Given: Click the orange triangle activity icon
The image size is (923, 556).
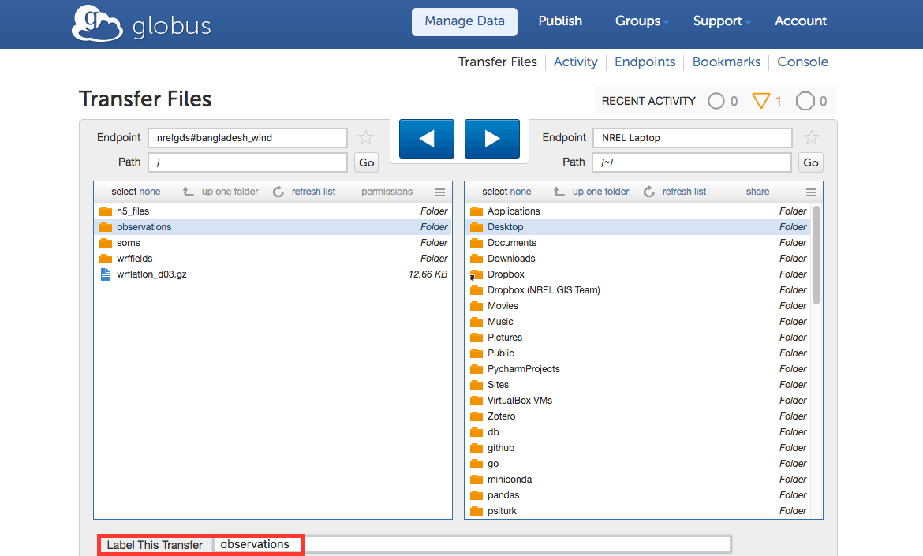Looking at the screenshot, I should [760, 101].
